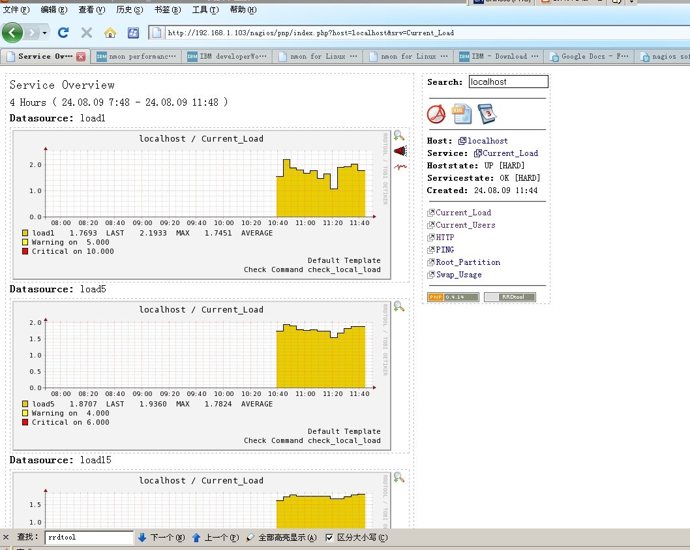Click the PNP 0.4.14 version badge
Image resolution: width=690 pixels, height=550 pixels.
coord(453,298)
